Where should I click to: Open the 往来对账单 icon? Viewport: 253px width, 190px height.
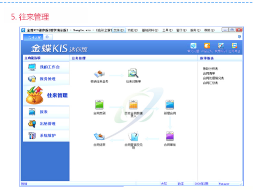(x=133, y=73)
